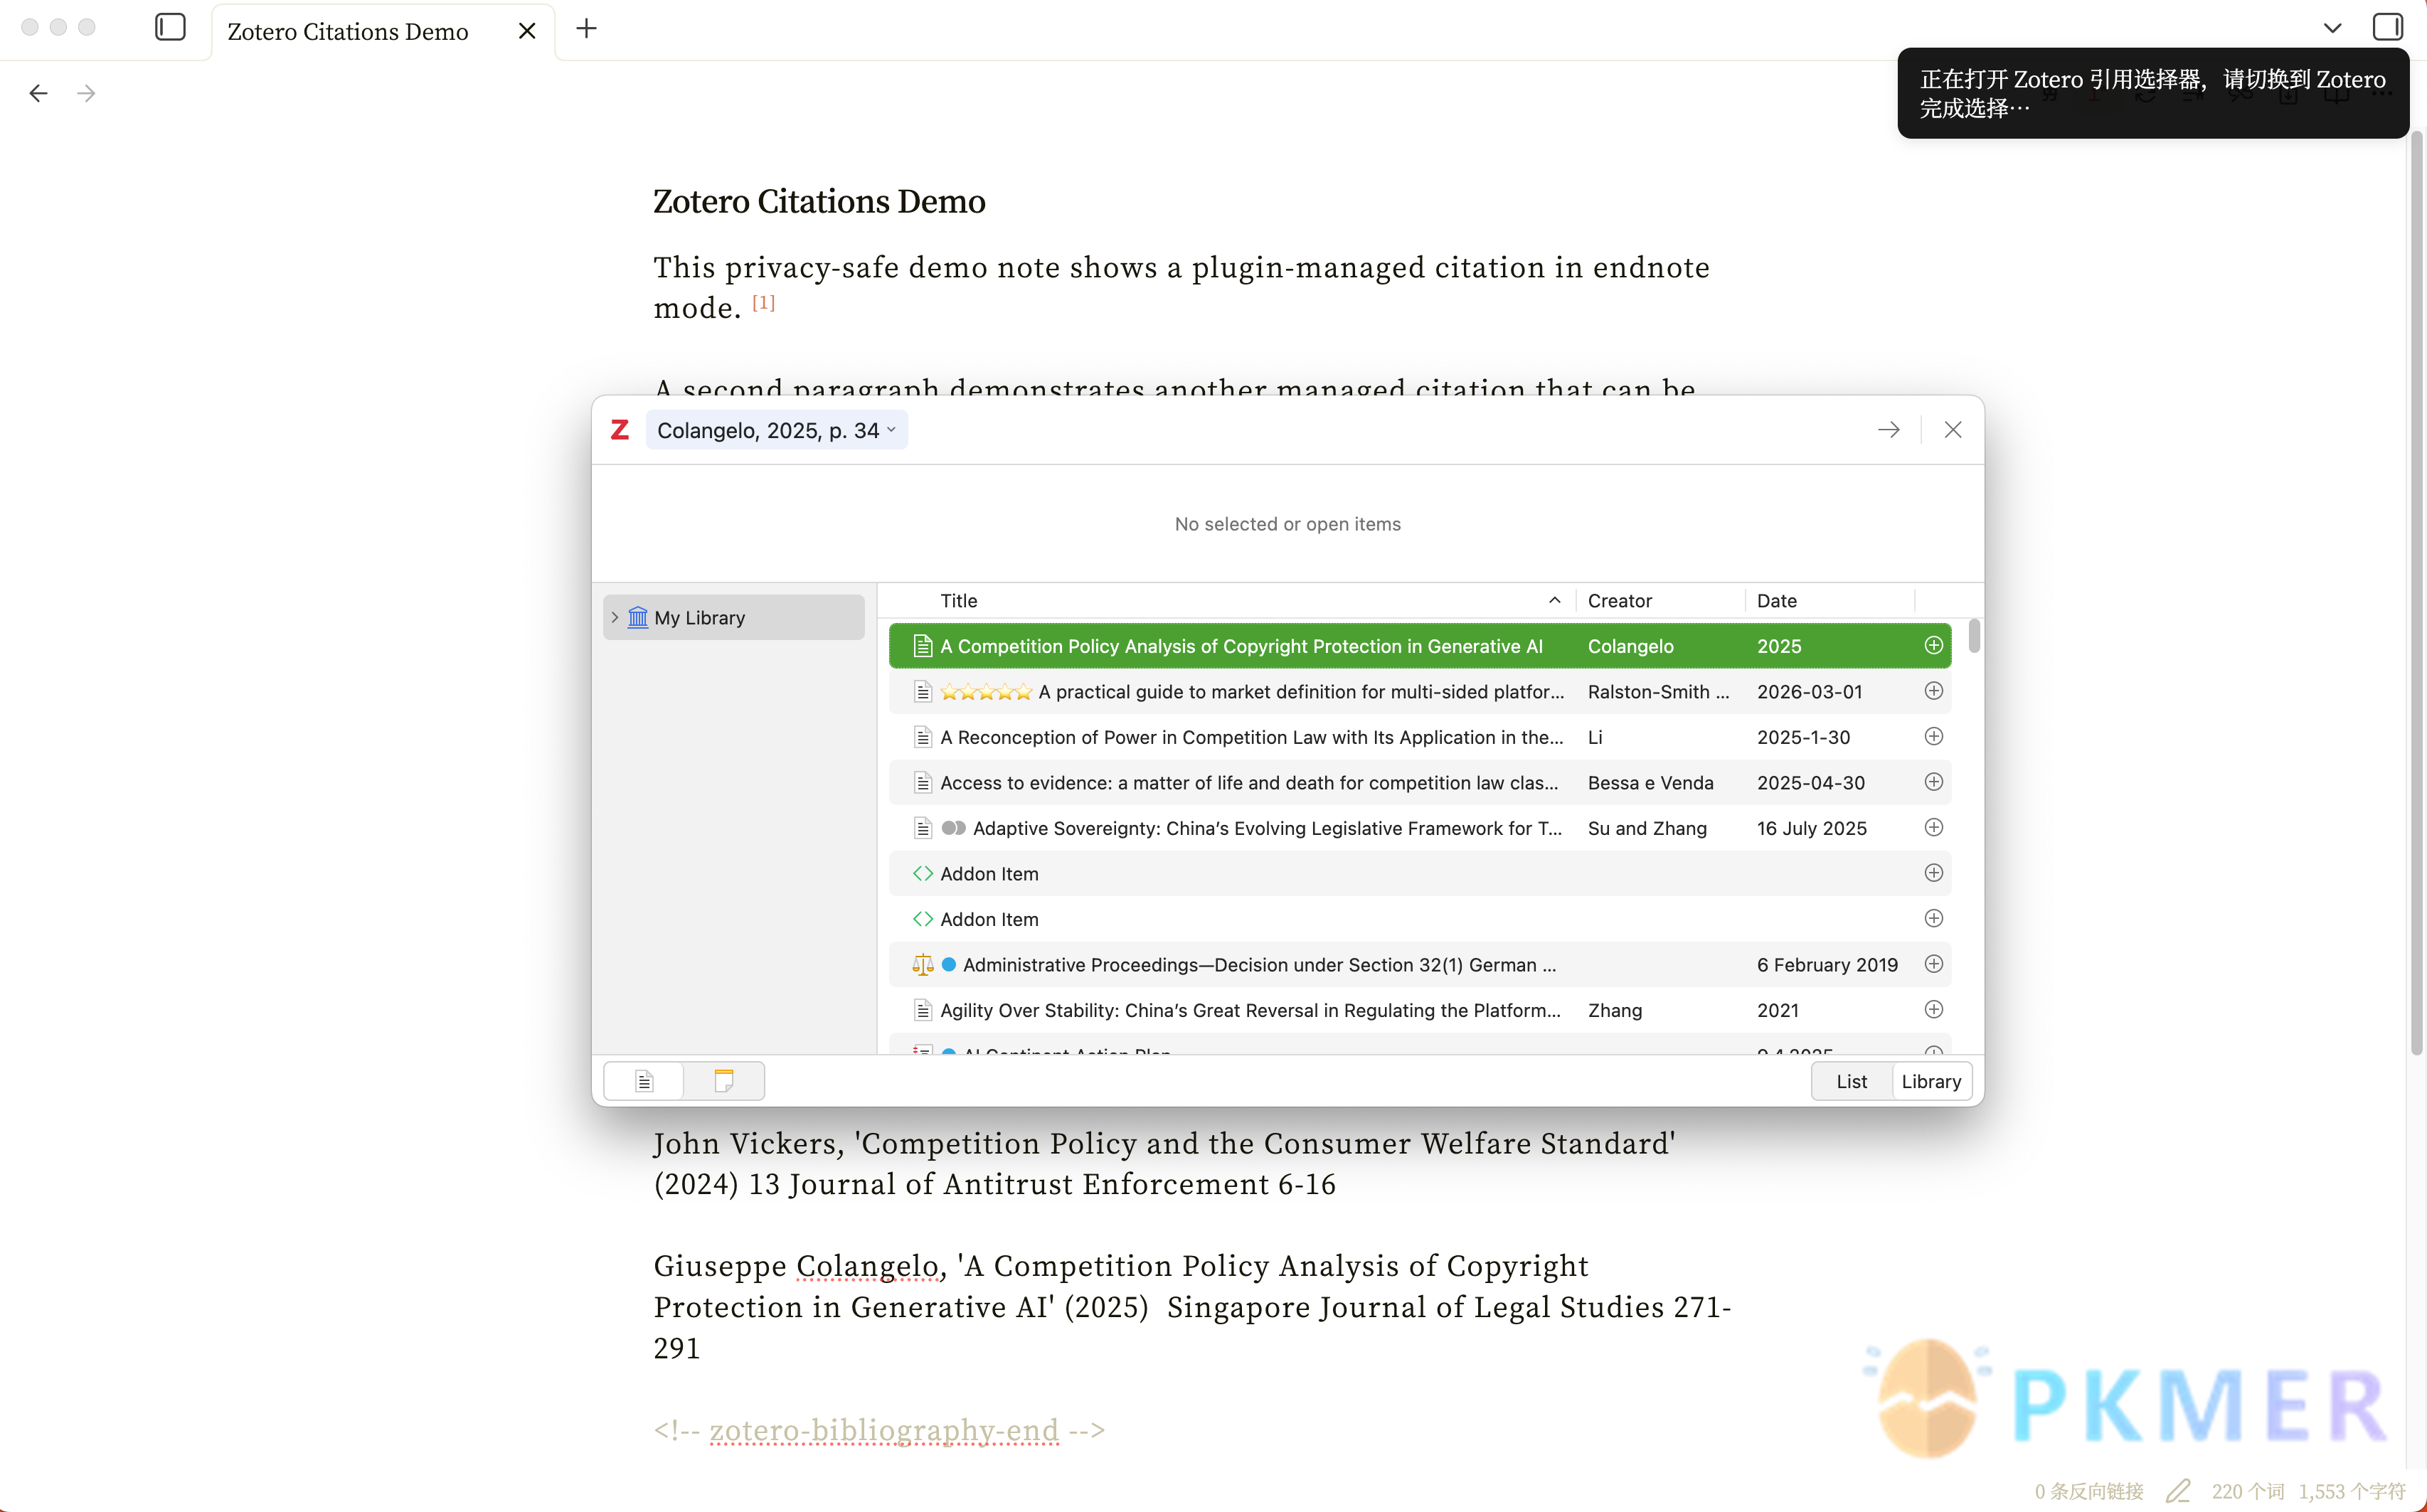Click the Zotero Citations Demo note title

click(819, 201)
